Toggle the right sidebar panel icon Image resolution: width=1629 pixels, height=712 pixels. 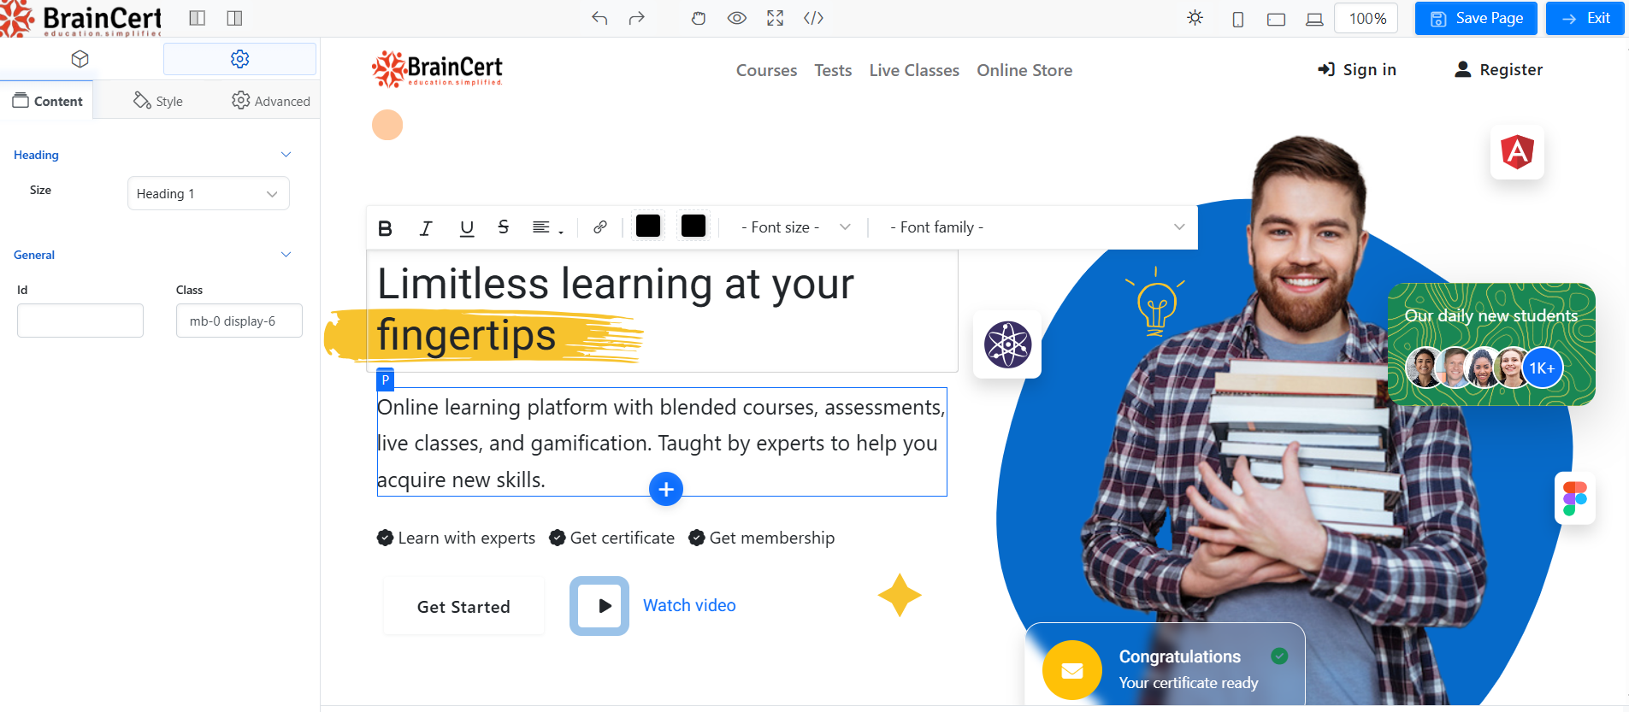[x=234, y=18]
